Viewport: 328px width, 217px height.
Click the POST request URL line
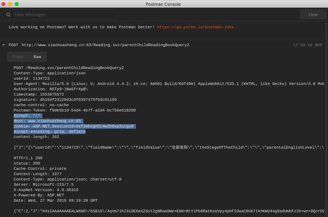coord(105,45)
